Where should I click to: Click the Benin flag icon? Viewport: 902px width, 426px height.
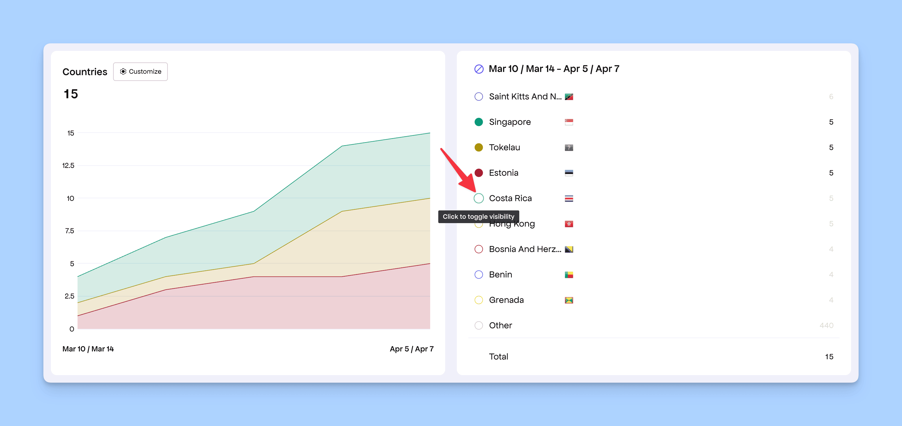coord(569,275)
